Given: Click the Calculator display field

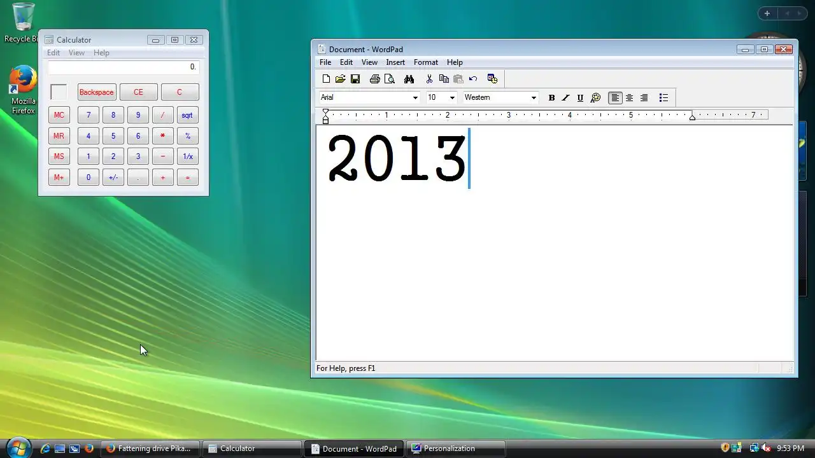Looking at the screenshot, I should [x=124, y=67].
